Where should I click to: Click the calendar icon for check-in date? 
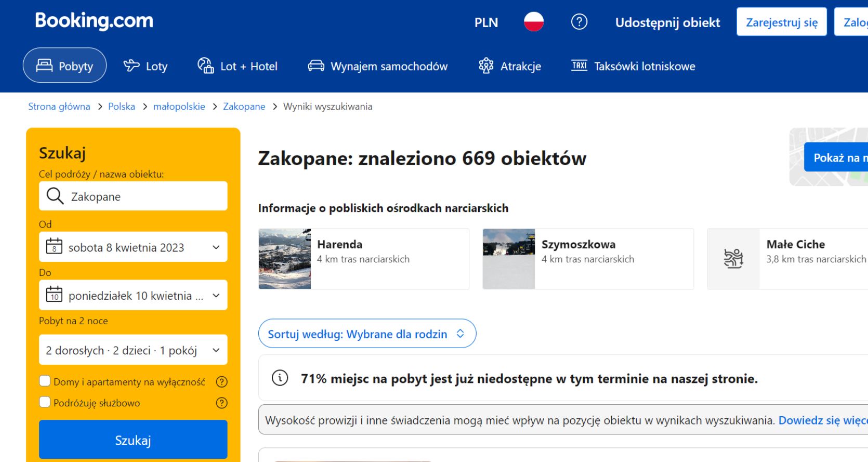tap(54, 246)
